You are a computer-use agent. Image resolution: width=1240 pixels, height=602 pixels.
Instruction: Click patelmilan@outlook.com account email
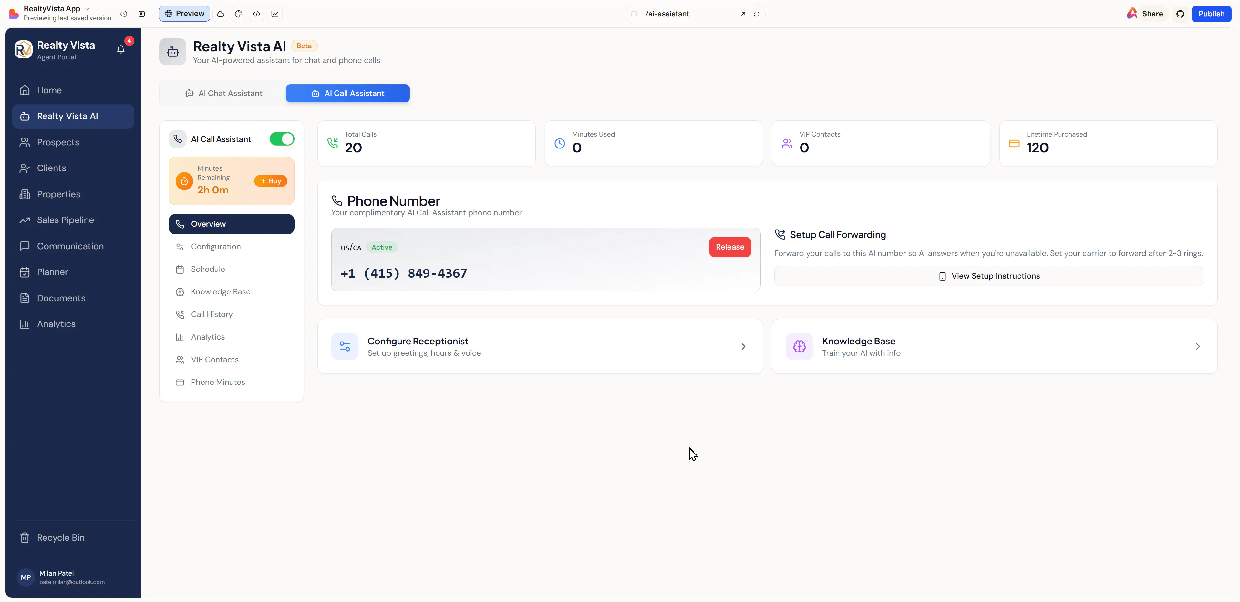[72, 582]
